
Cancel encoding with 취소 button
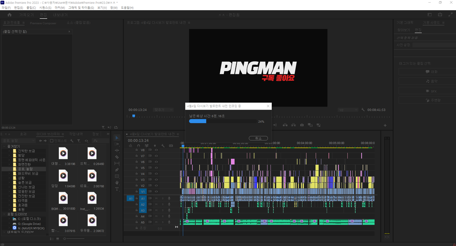pos(258,138)
